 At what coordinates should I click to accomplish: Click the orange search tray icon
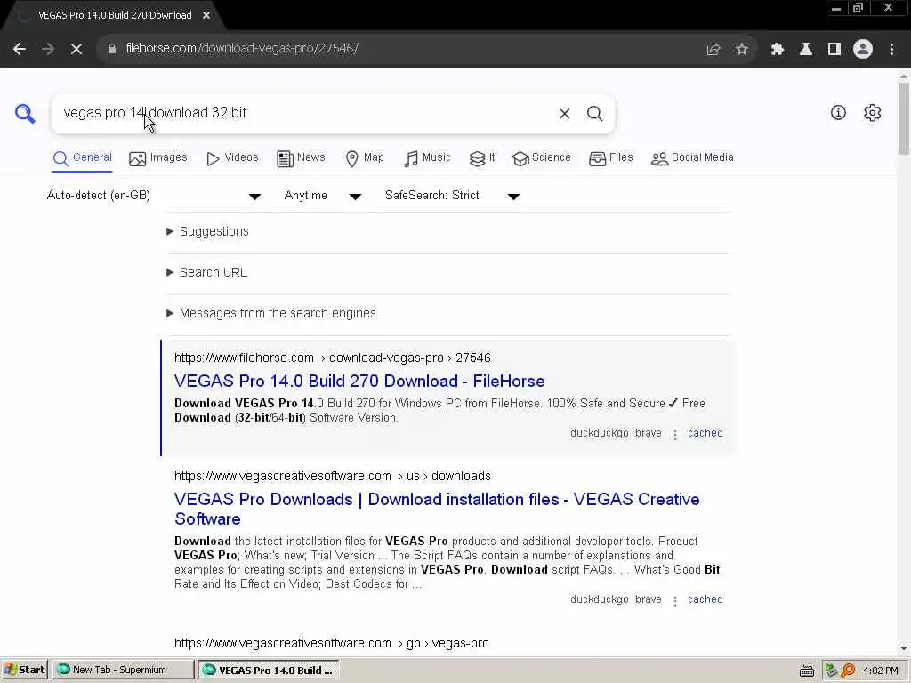pos(848,671)
